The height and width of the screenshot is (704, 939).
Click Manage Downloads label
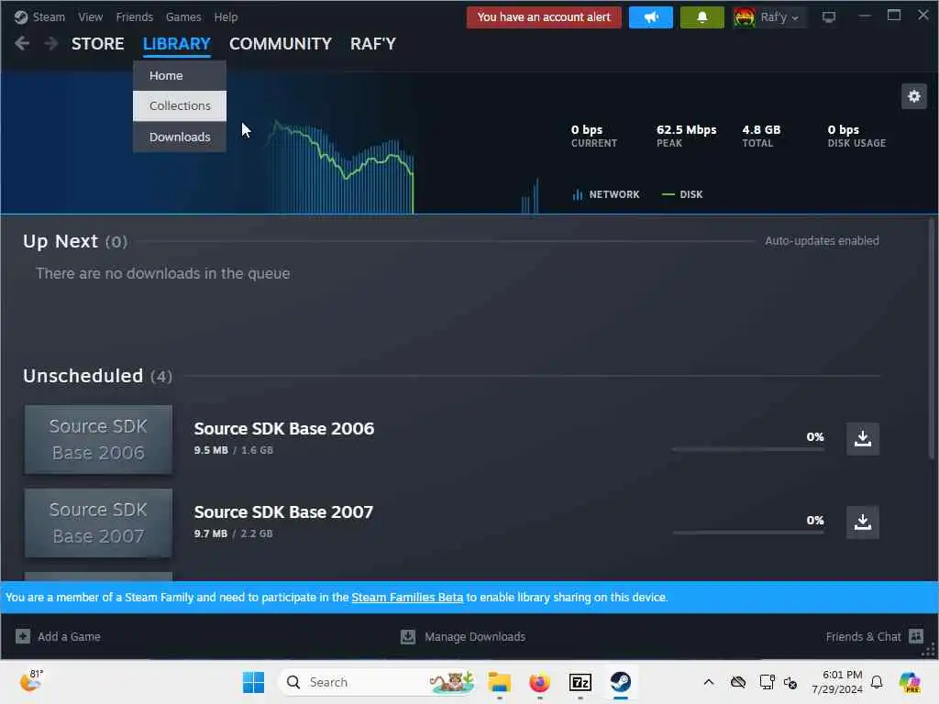(x=475, y=637)
